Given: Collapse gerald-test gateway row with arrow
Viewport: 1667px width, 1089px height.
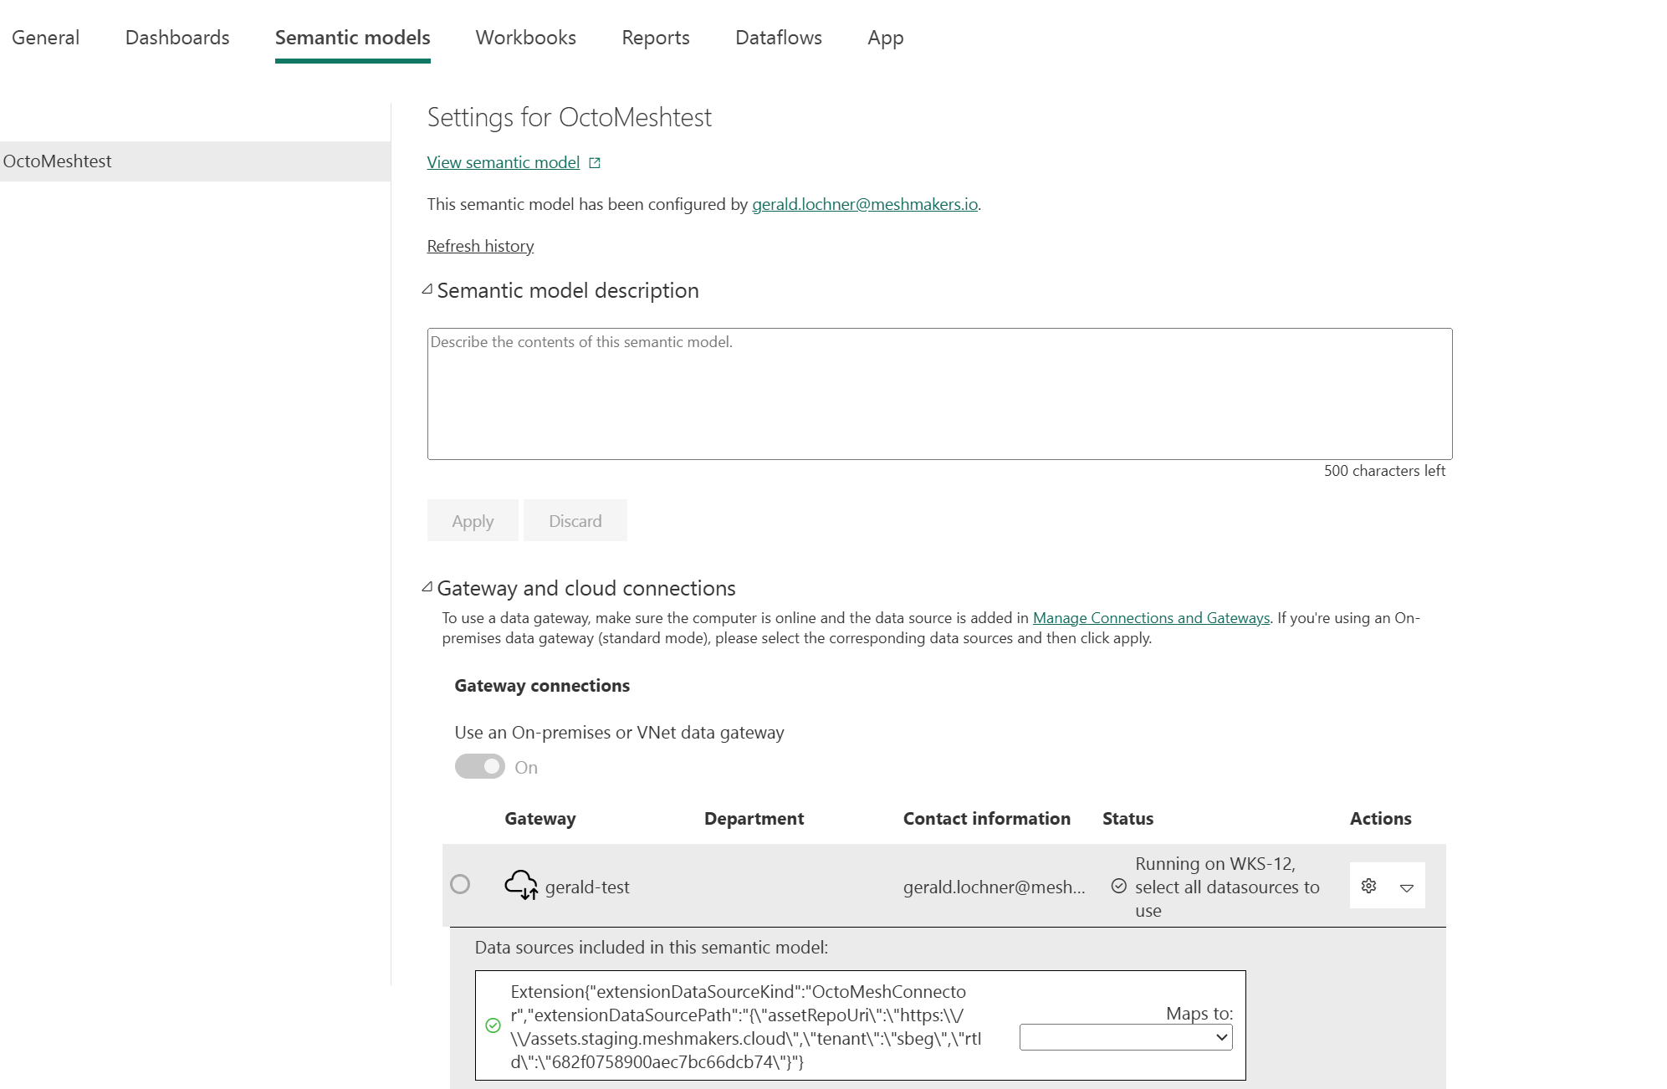Looking at the screenshot, I should 1407,887.
